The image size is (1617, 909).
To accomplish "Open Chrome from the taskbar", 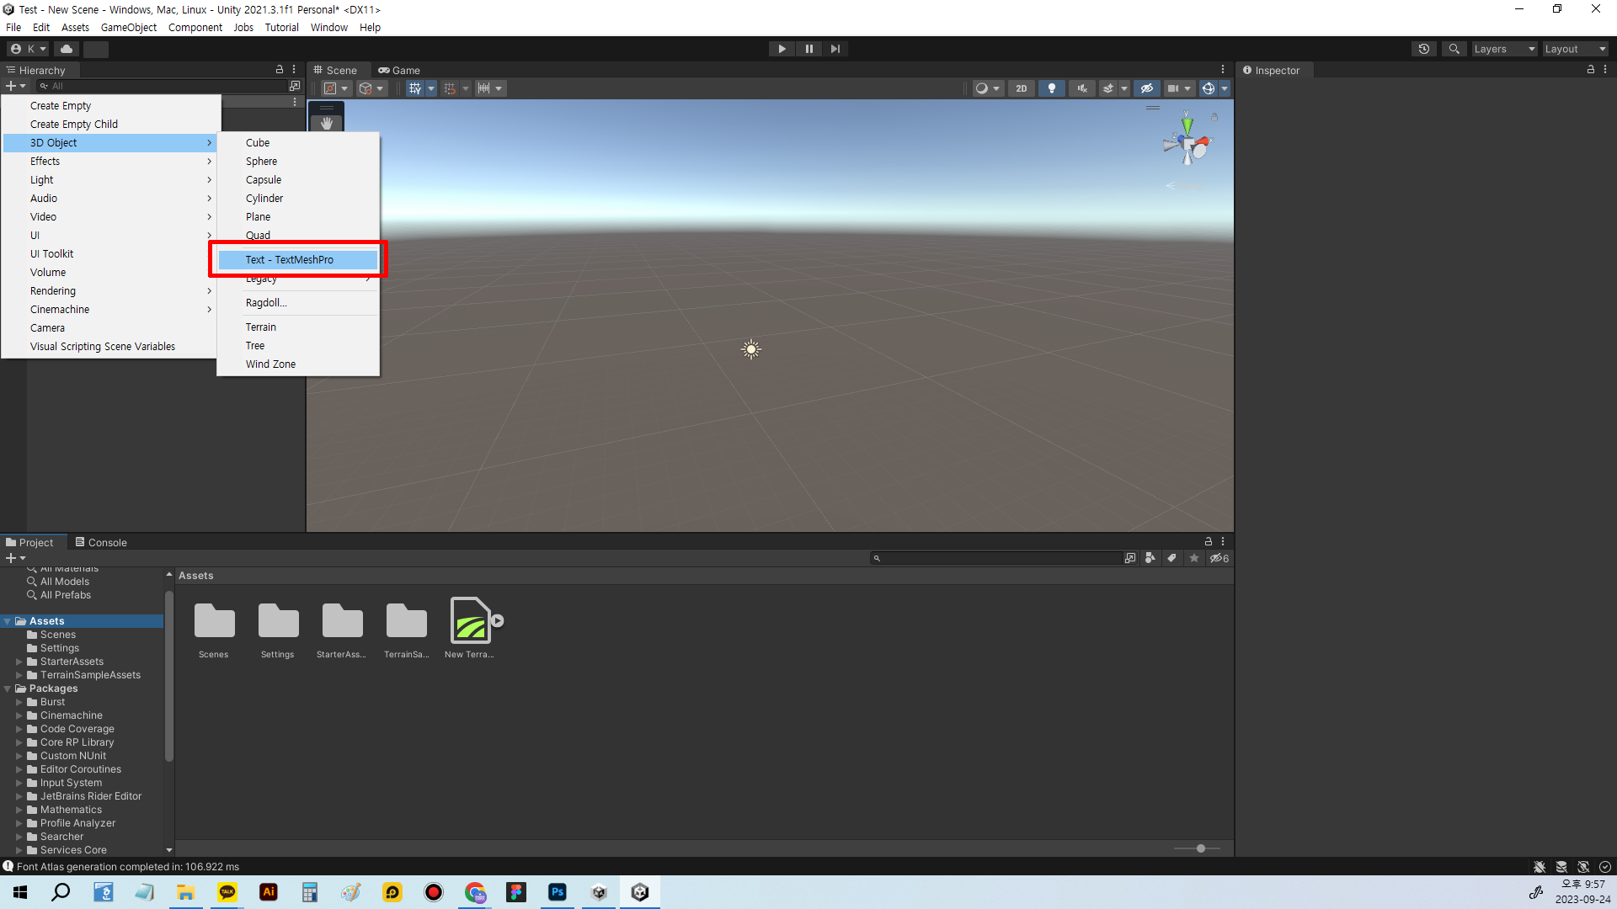I will tap(475, 892).
